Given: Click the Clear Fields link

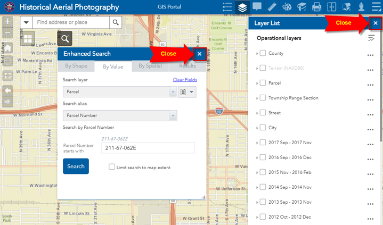Looking at the screenshot, I should click(185, 80).
